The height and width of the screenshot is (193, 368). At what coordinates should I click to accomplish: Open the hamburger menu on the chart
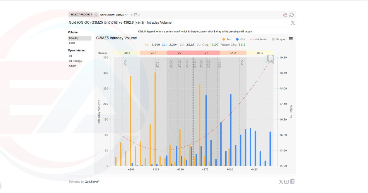click(290, 39)
